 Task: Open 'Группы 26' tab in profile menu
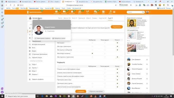82,18
